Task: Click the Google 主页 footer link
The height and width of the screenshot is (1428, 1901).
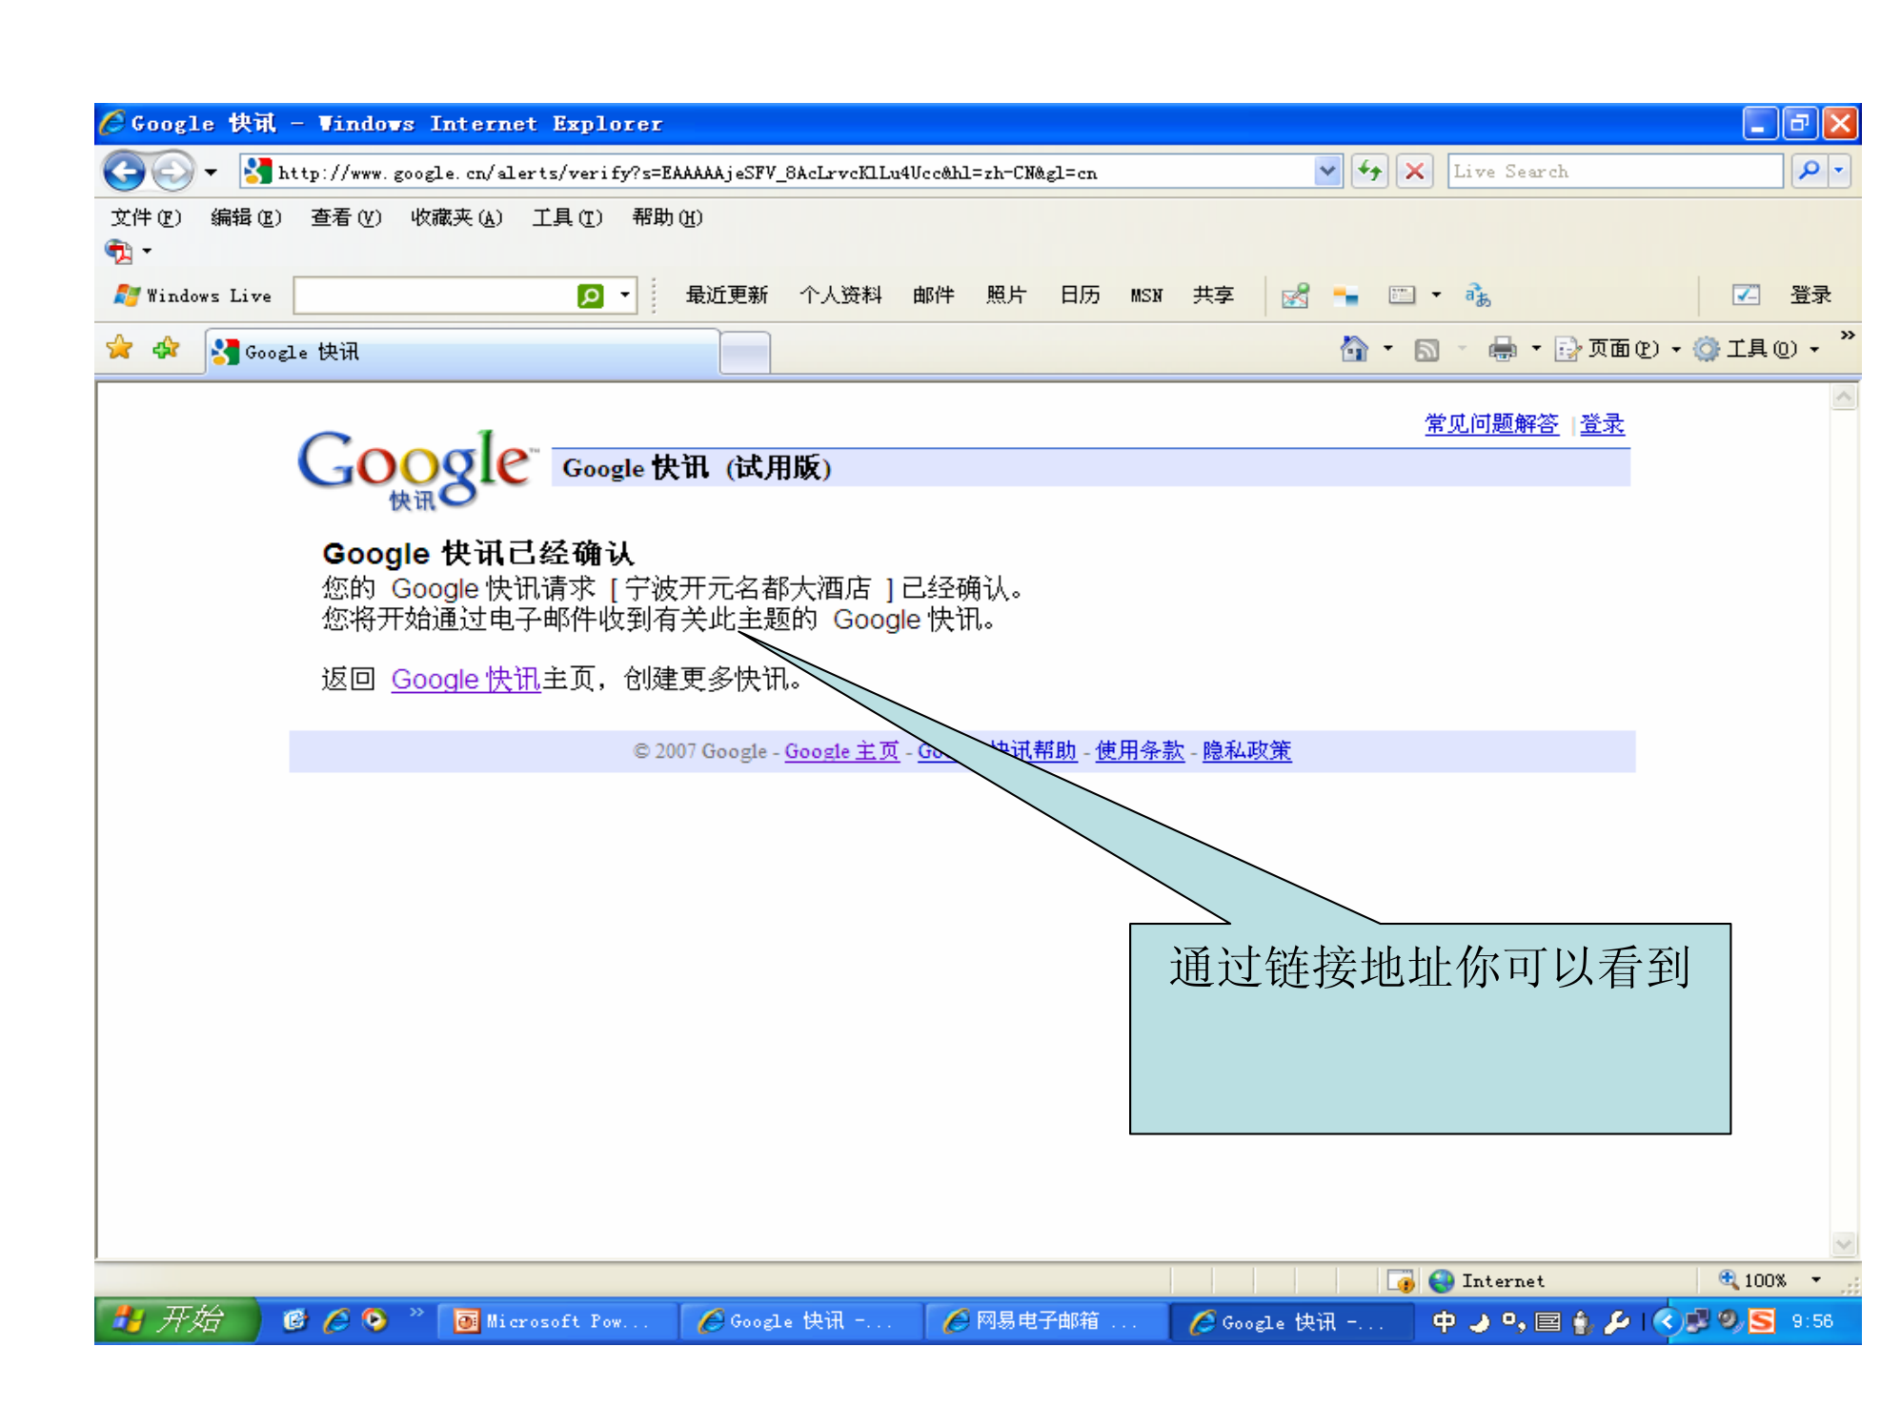Action: tap(841, 751)
